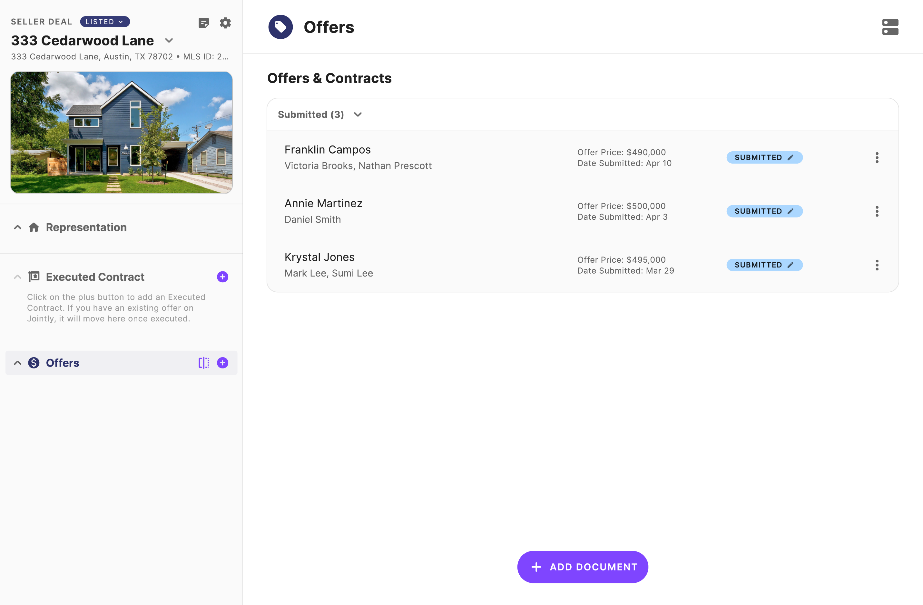The width and height of the screenshot is (923, 605).
Task: Click the ADD DOCUMENT button
Action: [x=583, y=567]
